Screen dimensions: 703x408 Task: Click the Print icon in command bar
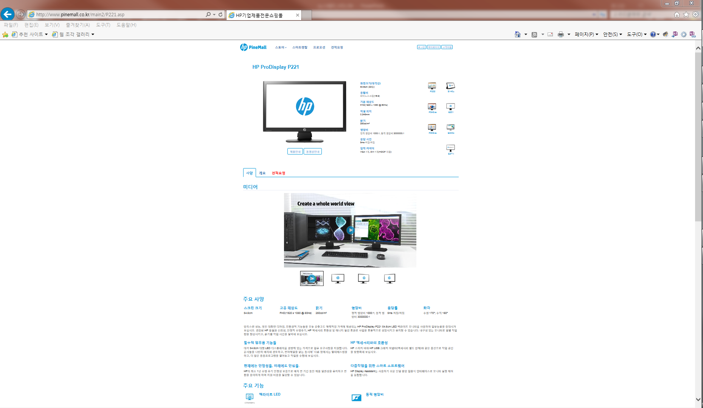point(561,34)
